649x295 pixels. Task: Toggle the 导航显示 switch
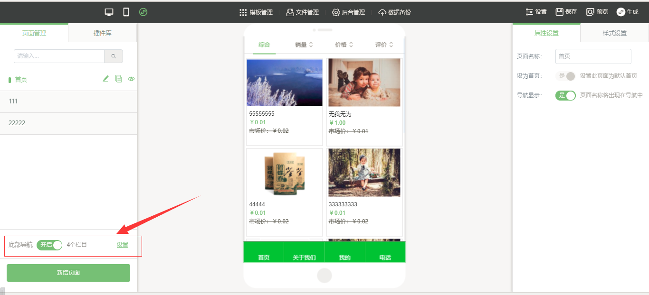(565, 95)
